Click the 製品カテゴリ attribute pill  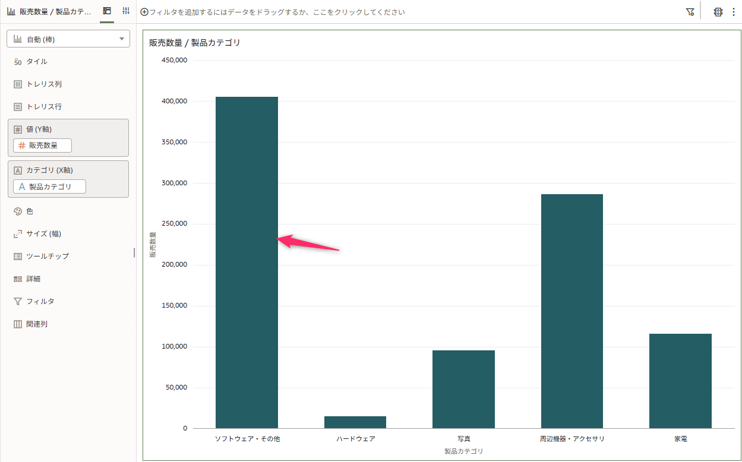point(49,186)
